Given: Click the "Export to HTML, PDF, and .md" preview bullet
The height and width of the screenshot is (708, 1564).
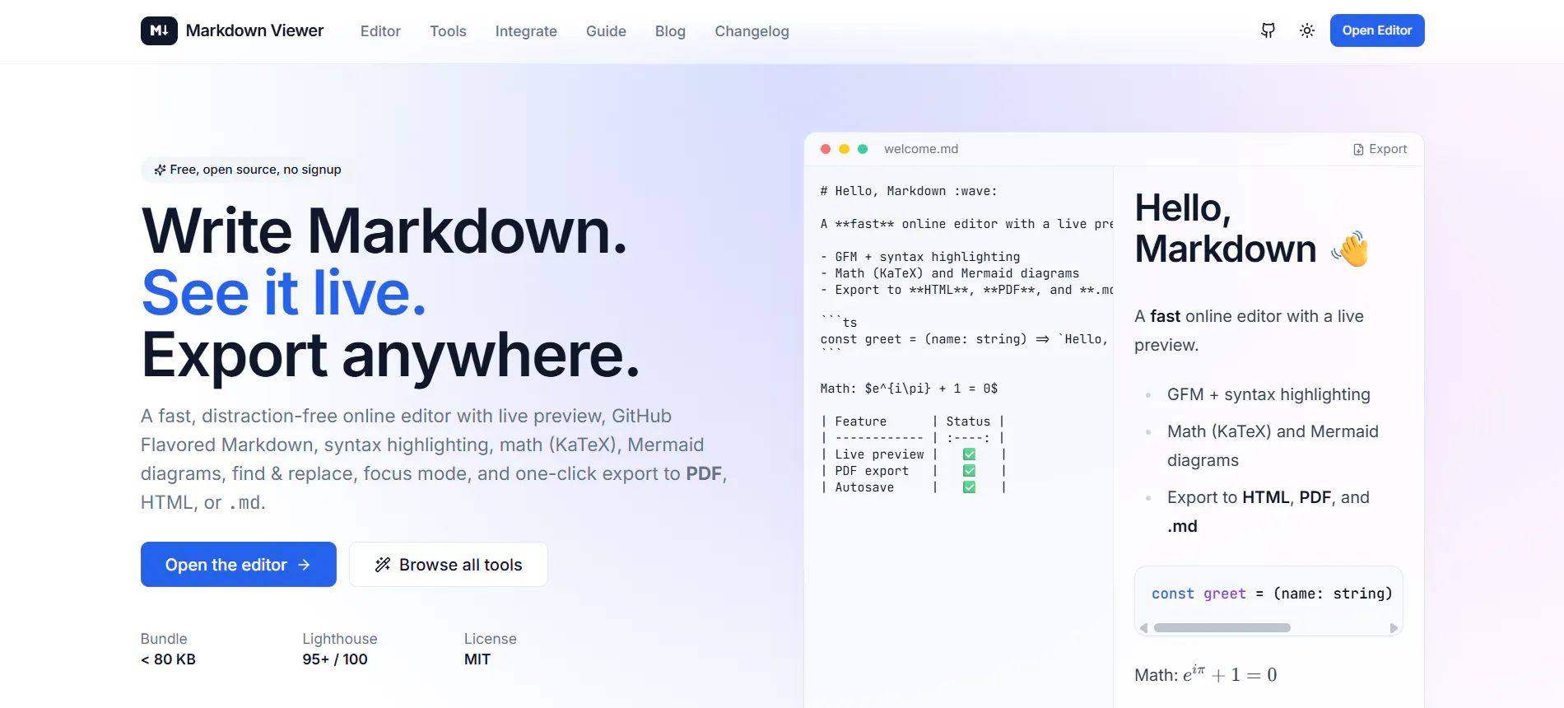Looking at the screenshot, I should 1268,511.
